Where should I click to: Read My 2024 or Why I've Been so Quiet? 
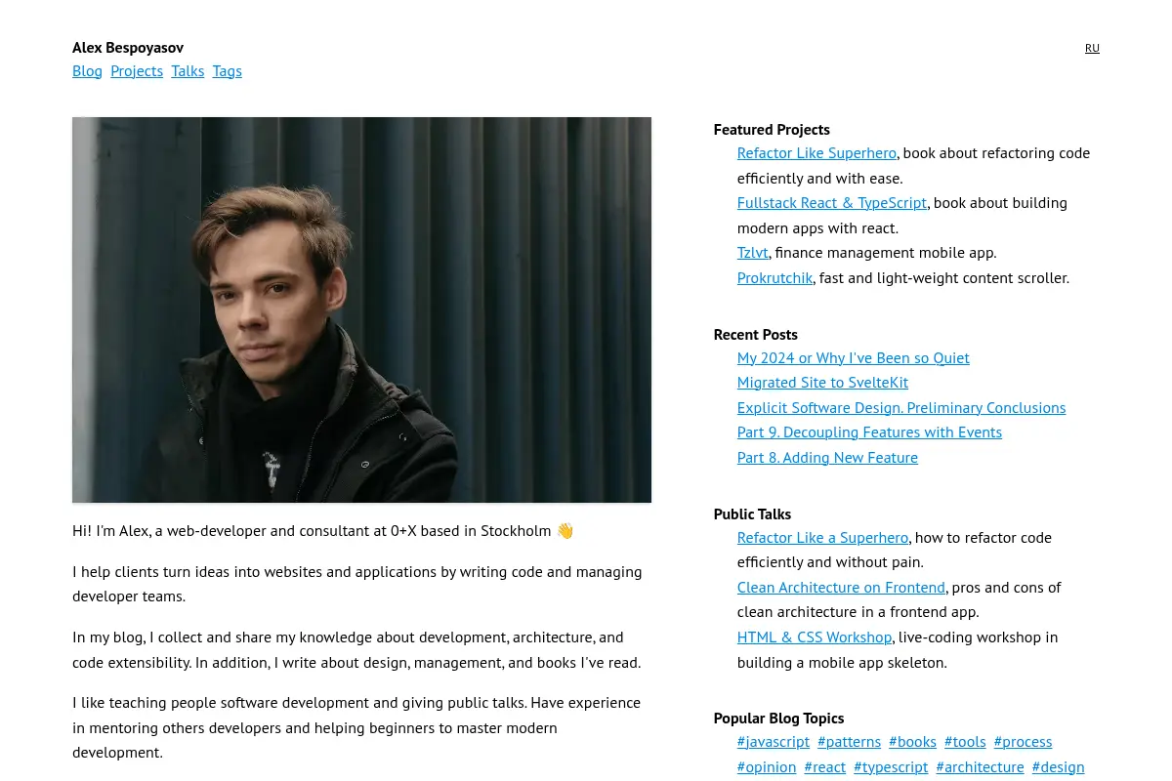pyautogui.click(x=854, y=358)
